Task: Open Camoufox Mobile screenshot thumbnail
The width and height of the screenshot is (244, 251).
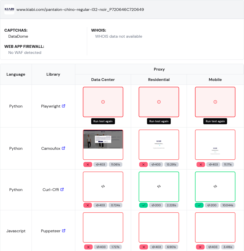Action: (215, 144)
